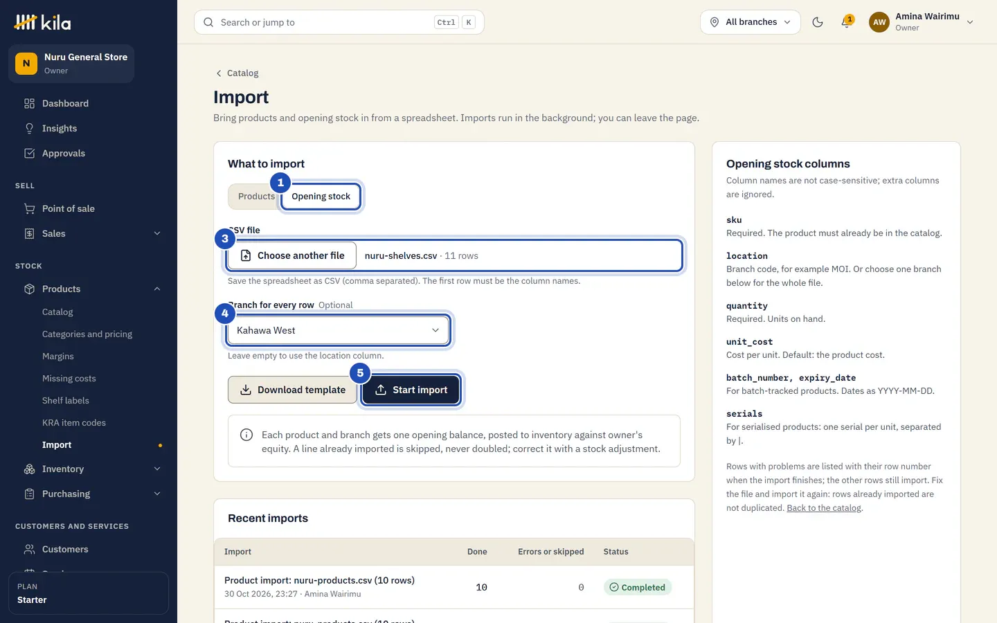Open the All branches selector
997x623 pixels.
point(751,22)
